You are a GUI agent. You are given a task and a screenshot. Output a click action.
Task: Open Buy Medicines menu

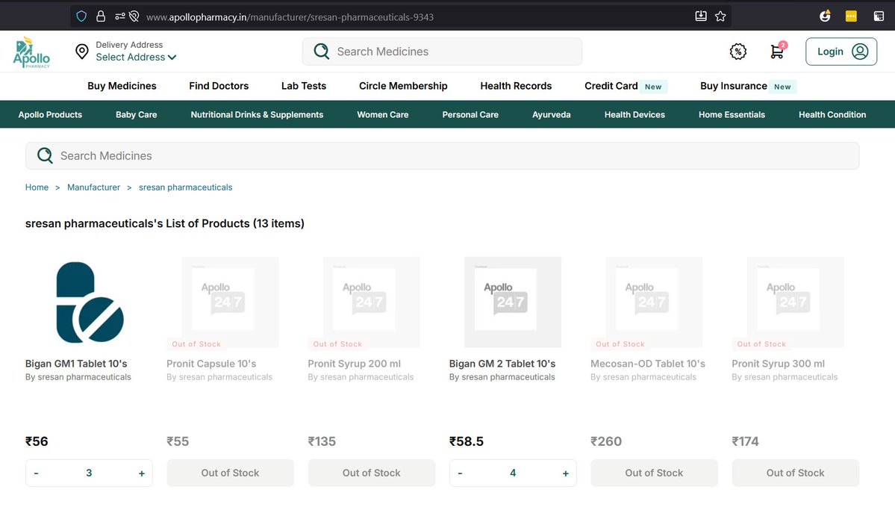[x=122, y=86]
